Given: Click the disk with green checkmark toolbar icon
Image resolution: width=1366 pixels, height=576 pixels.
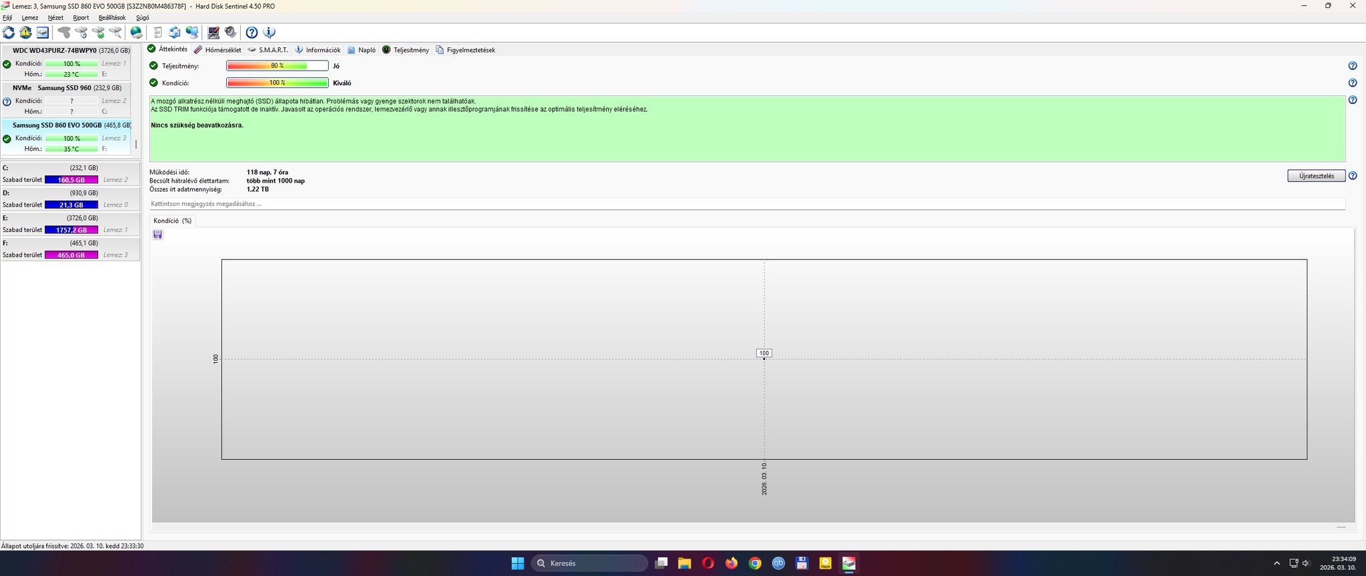Looking at the screenshot, I should coord(98,32).
